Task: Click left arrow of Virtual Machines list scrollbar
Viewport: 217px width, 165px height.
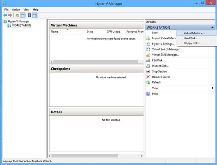Action: click(51, 62)
